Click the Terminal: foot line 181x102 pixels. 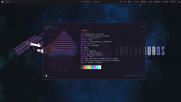(x=87, y=57)
